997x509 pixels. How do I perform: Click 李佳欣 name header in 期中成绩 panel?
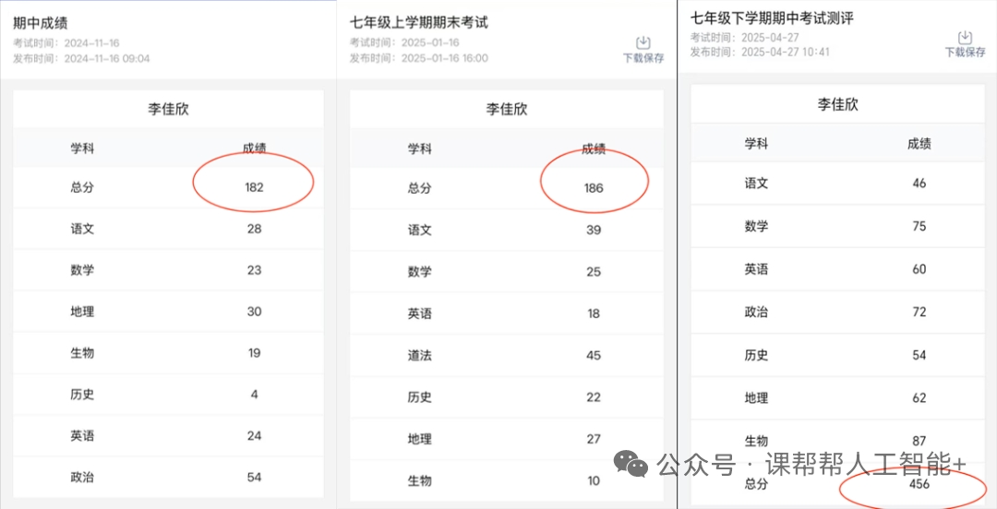168,109
